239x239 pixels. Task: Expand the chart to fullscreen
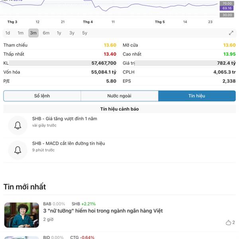231,33
